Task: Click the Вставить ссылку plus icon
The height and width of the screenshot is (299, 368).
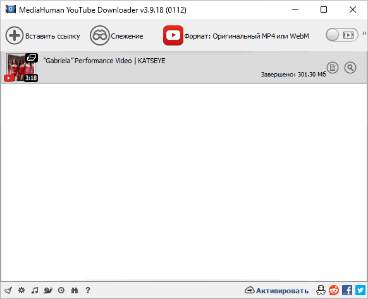Action: (x=15, y=35)
